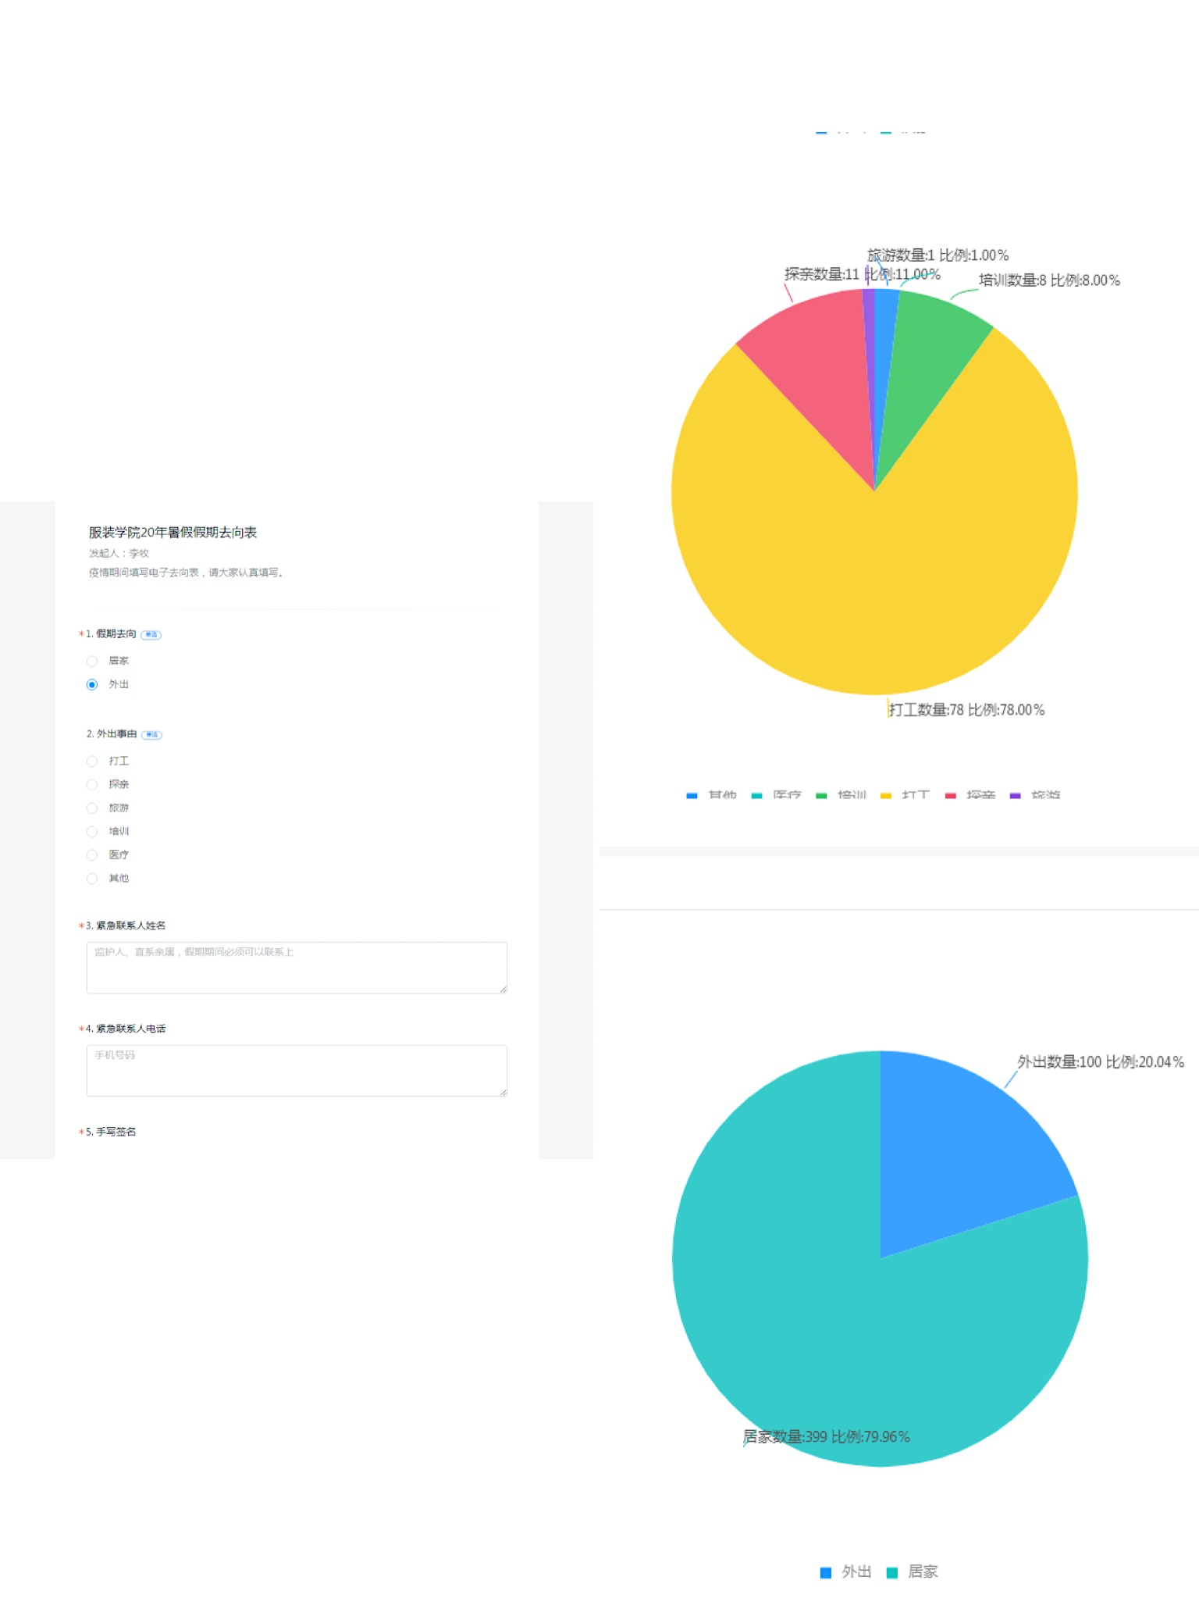
Task: Choose 培训 as the outing reason
Action: 92,831
